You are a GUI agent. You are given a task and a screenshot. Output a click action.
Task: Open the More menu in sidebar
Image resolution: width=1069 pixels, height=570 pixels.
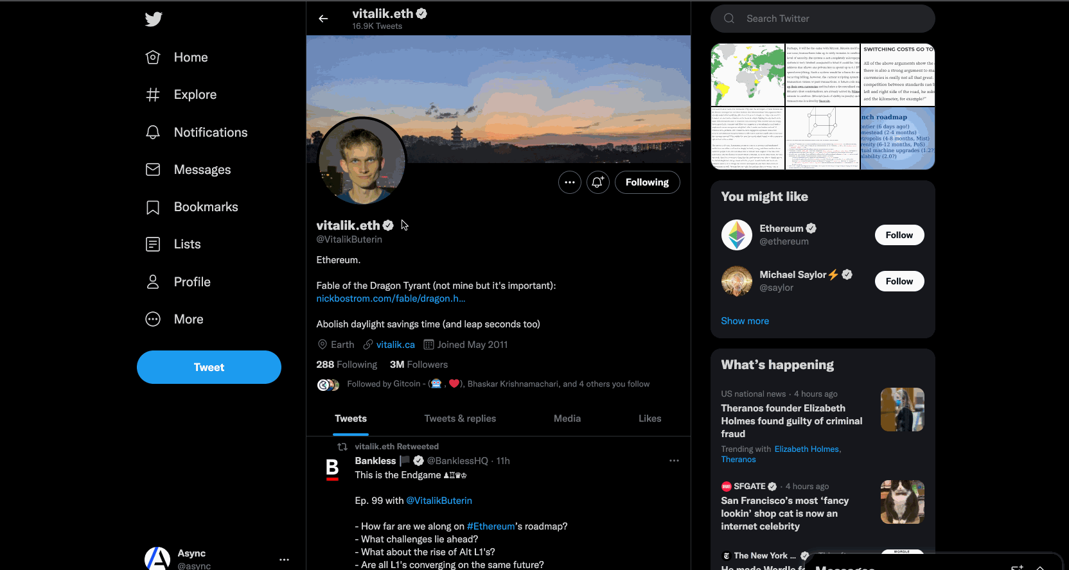(x=174, y=319)
